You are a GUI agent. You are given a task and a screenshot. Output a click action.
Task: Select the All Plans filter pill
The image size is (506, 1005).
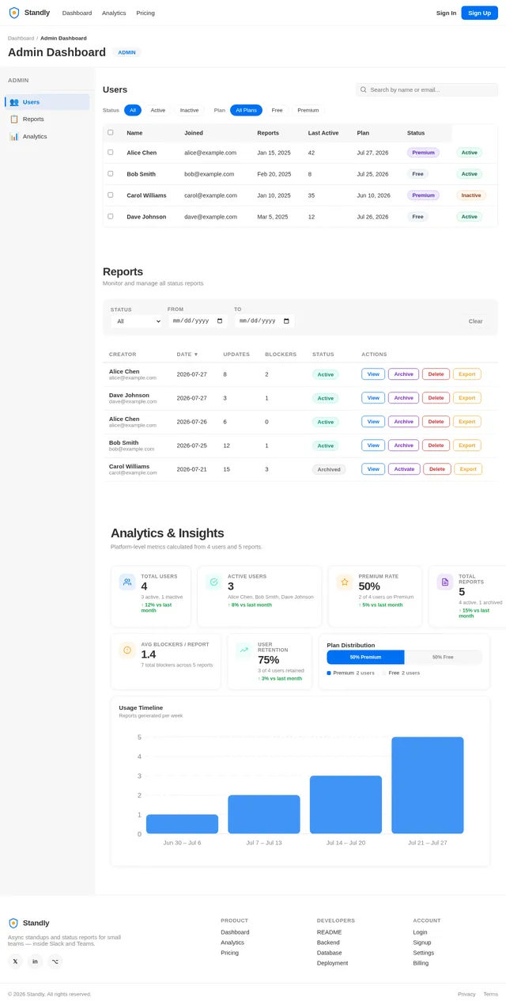[246, 110]
